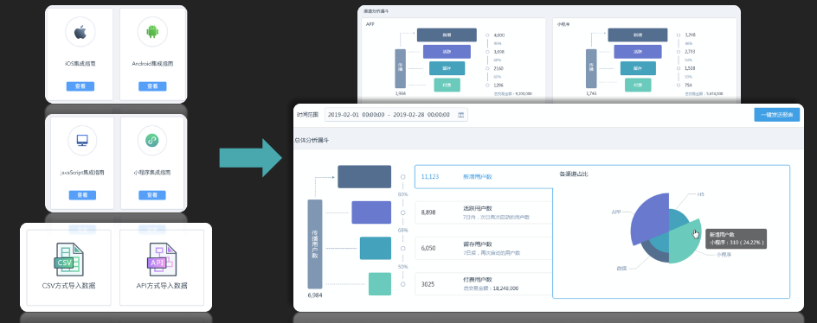Click the 50% conversion label in main funnel
The width and height of the screenshot is (817, 323).
[x=402, y=266]
